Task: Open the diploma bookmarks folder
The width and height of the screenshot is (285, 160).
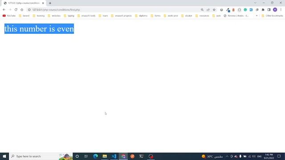Action: tap(141, 16)
